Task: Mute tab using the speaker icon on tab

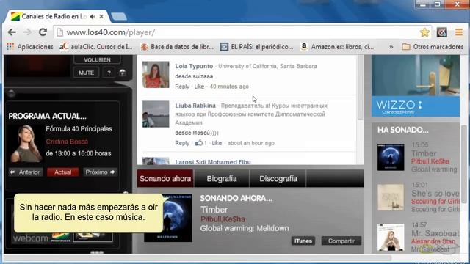Action: [x=93, y=16]
